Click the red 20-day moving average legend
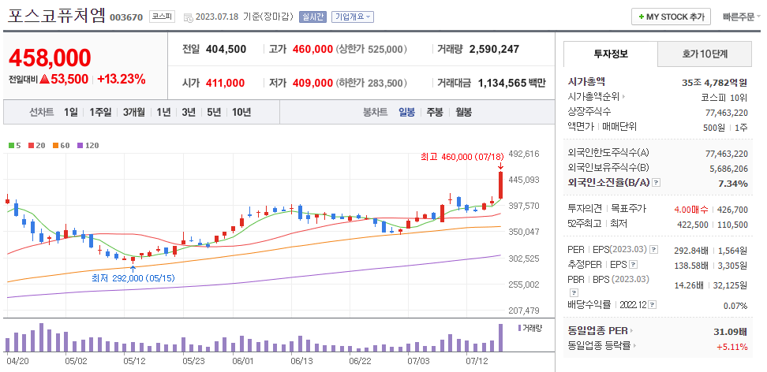This screenshot has height=372, width=767. tap(36, 145)
